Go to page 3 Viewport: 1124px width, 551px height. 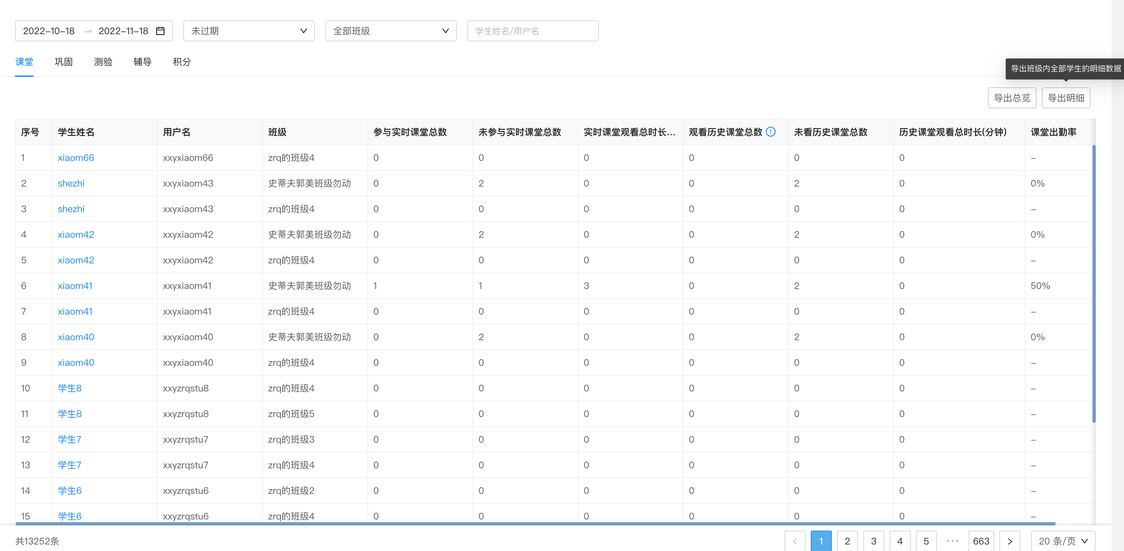coord(873,541)
